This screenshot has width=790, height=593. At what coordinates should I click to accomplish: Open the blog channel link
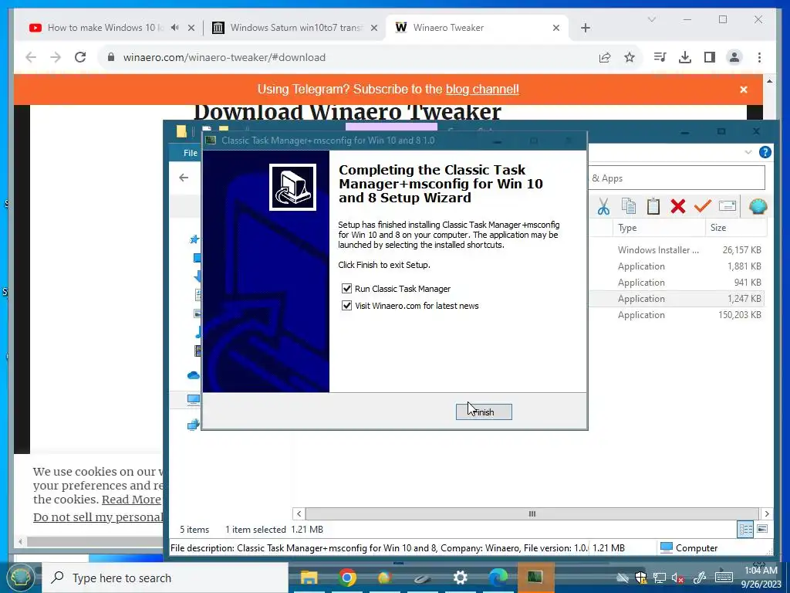tap(482, 90)
